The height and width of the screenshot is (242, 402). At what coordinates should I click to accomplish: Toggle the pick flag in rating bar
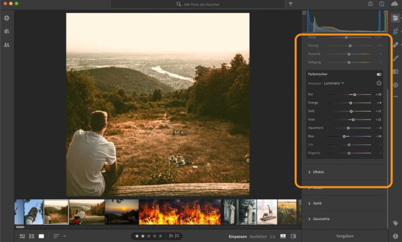pyautogui.click(x=171, y=236)
